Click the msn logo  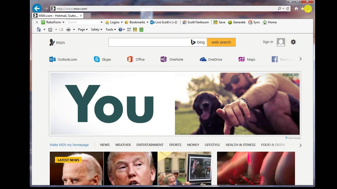point(57,42)
